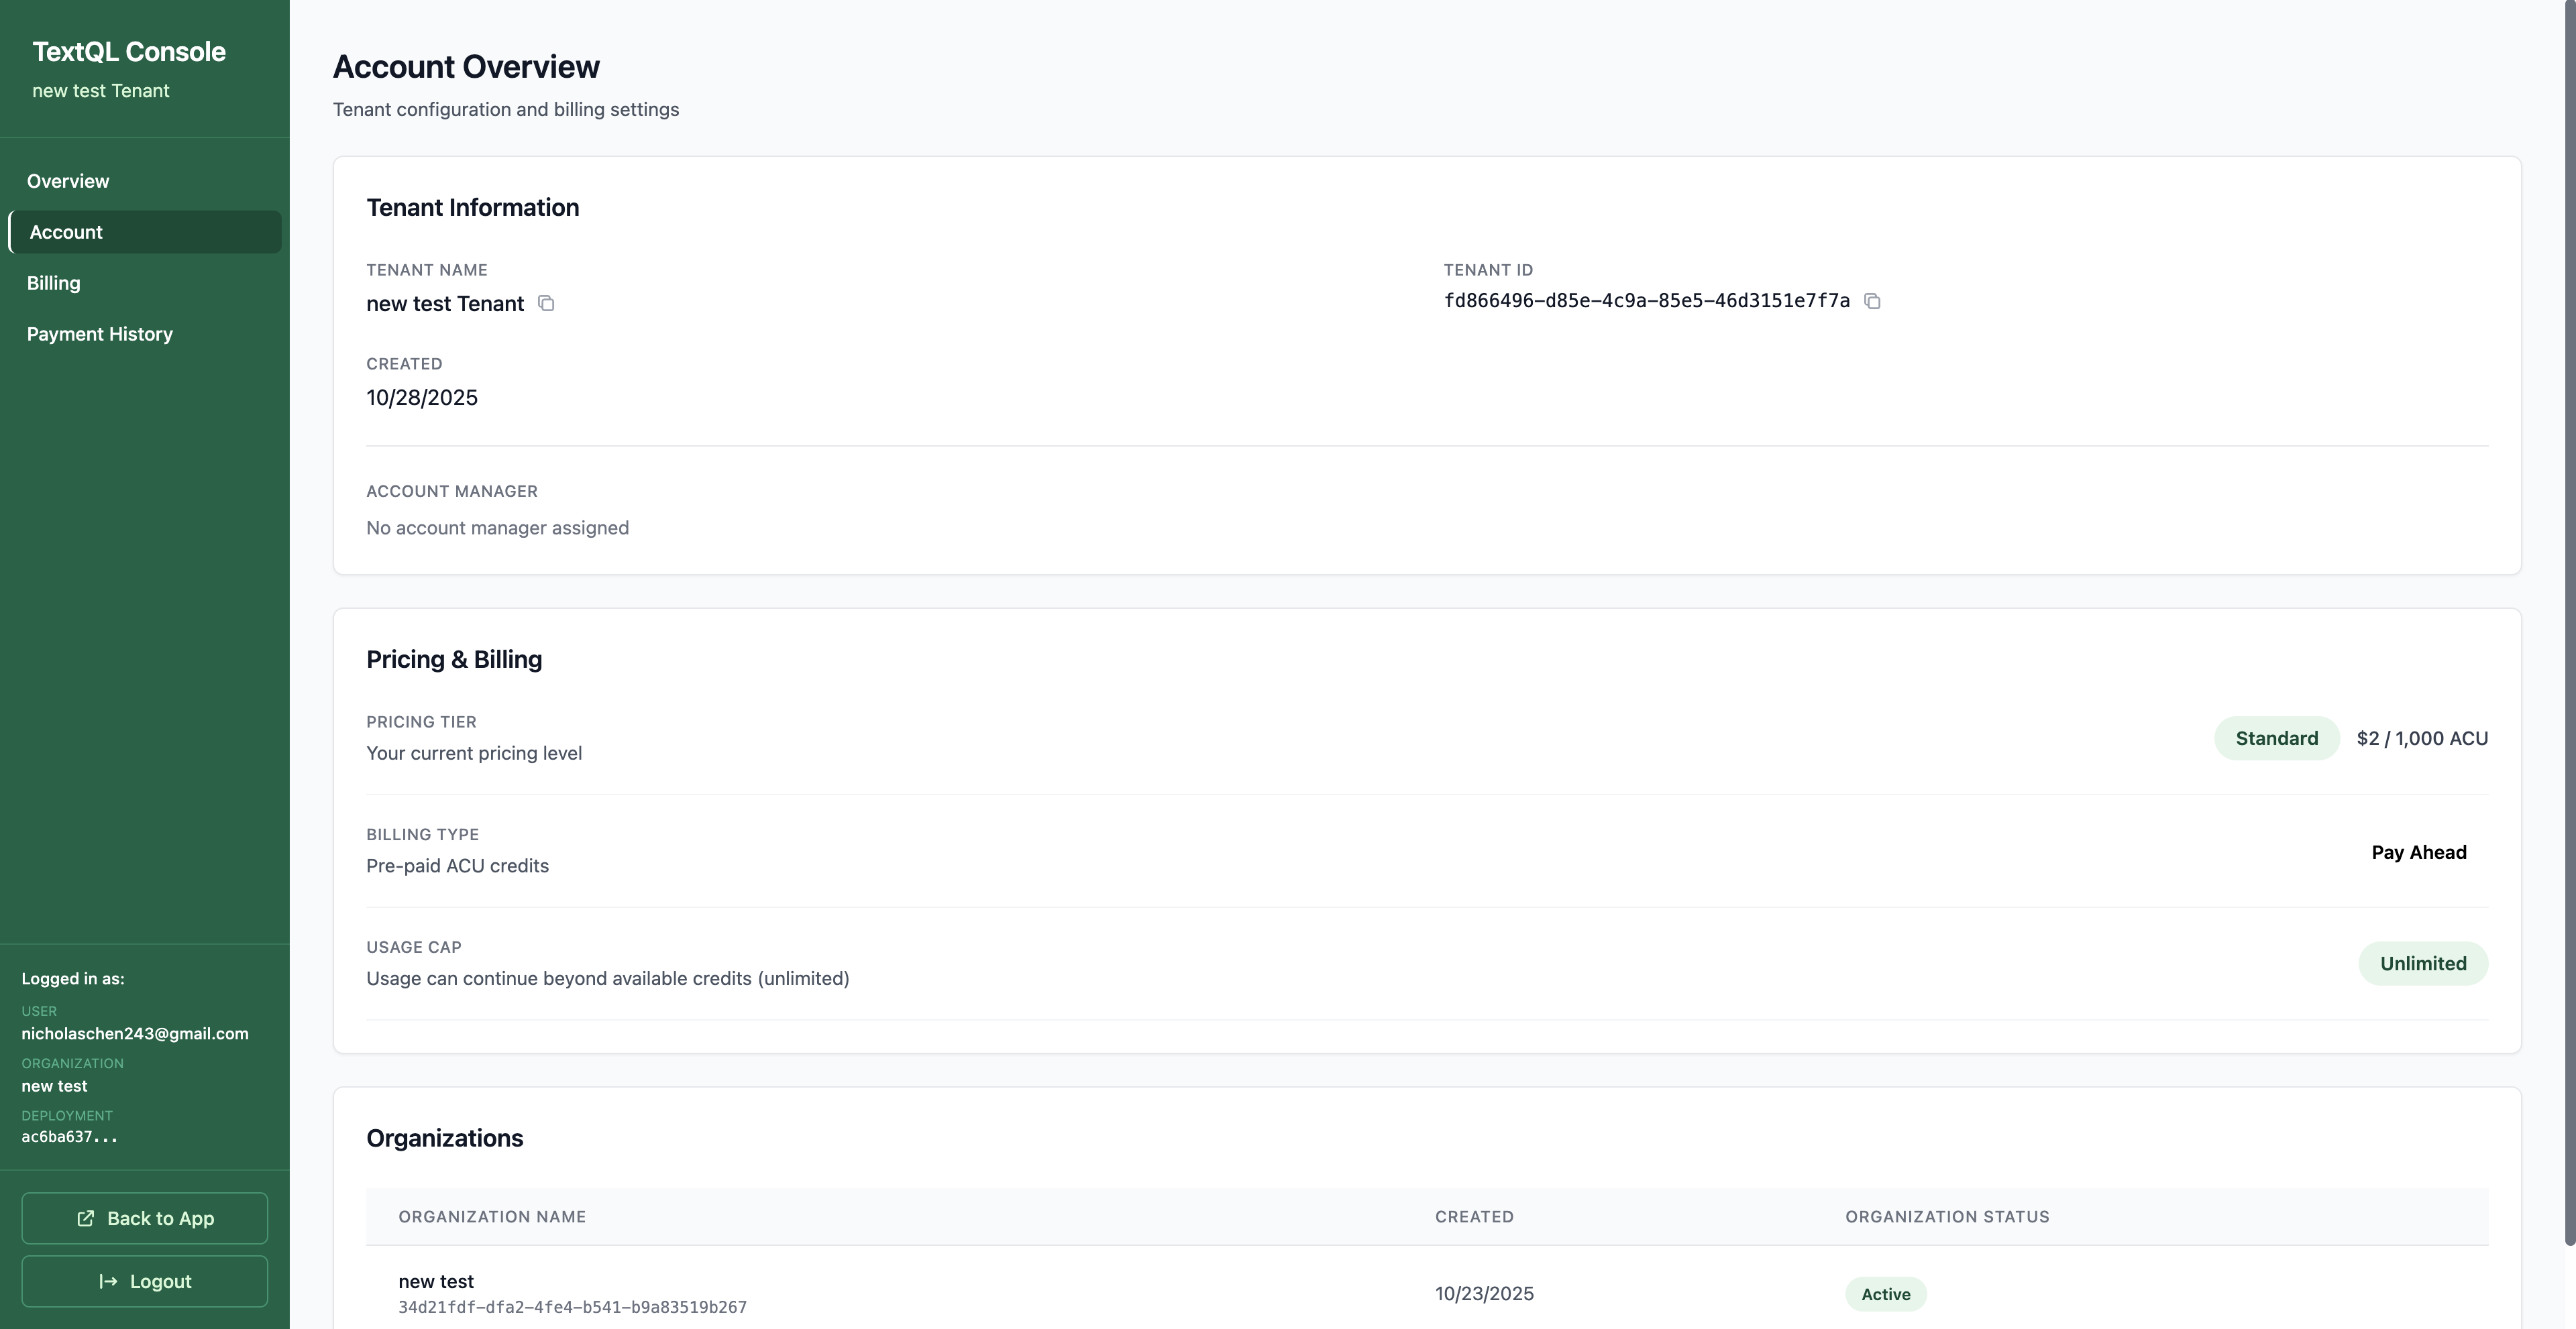Open Payment History from sidebar
The width and height of the screenshot is (2576, 1329).
tap(100, 334)
